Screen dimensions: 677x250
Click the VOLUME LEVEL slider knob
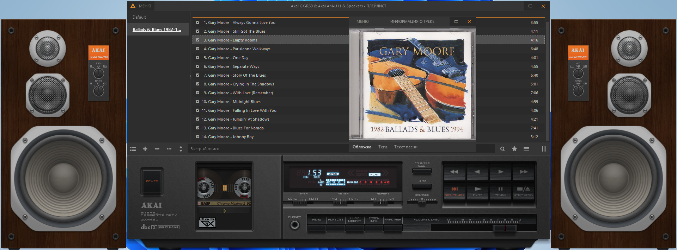pyautogui.click(x=505, y=228)
